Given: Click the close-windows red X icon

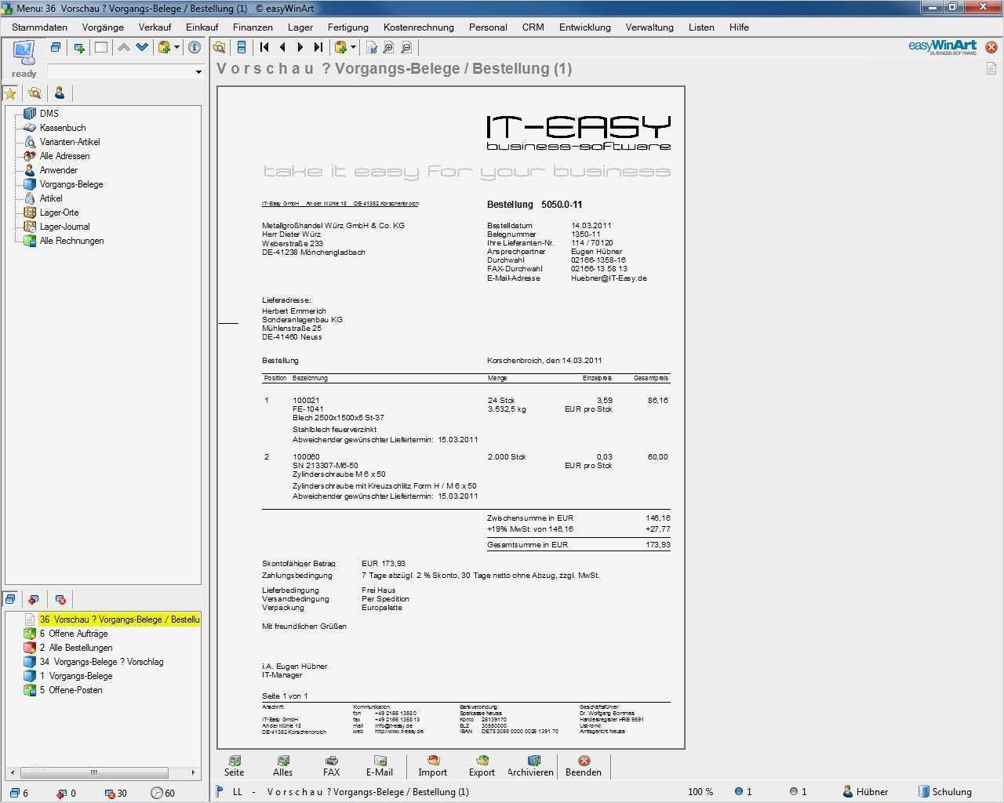Looking at the screenshot, I should [60, 600].
